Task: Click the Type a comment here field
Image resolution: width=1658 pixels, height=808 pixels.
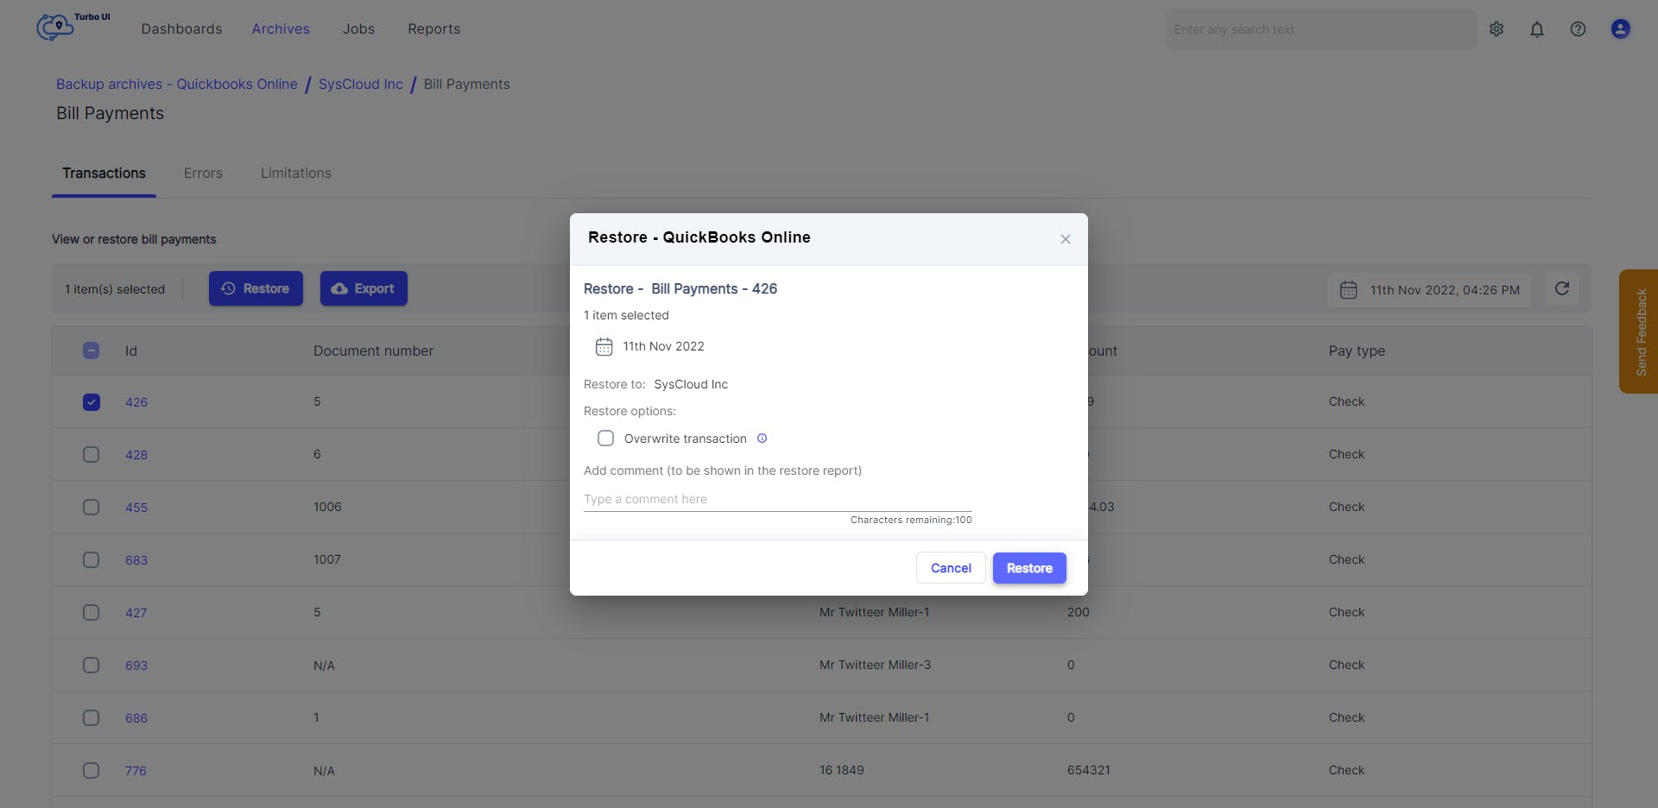Action: [x=777, y=499]
